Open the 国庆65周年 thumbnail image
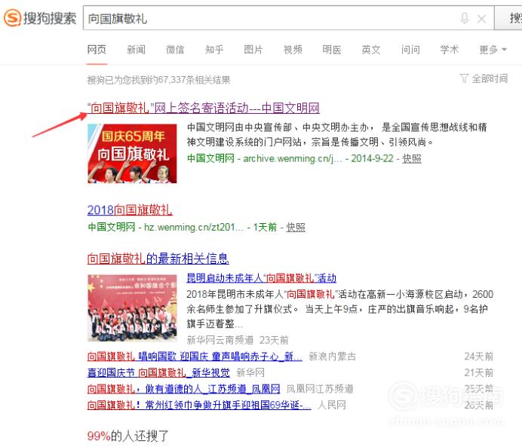The height and width of the screenshot is (447, 522). click(x=132, y=153)
